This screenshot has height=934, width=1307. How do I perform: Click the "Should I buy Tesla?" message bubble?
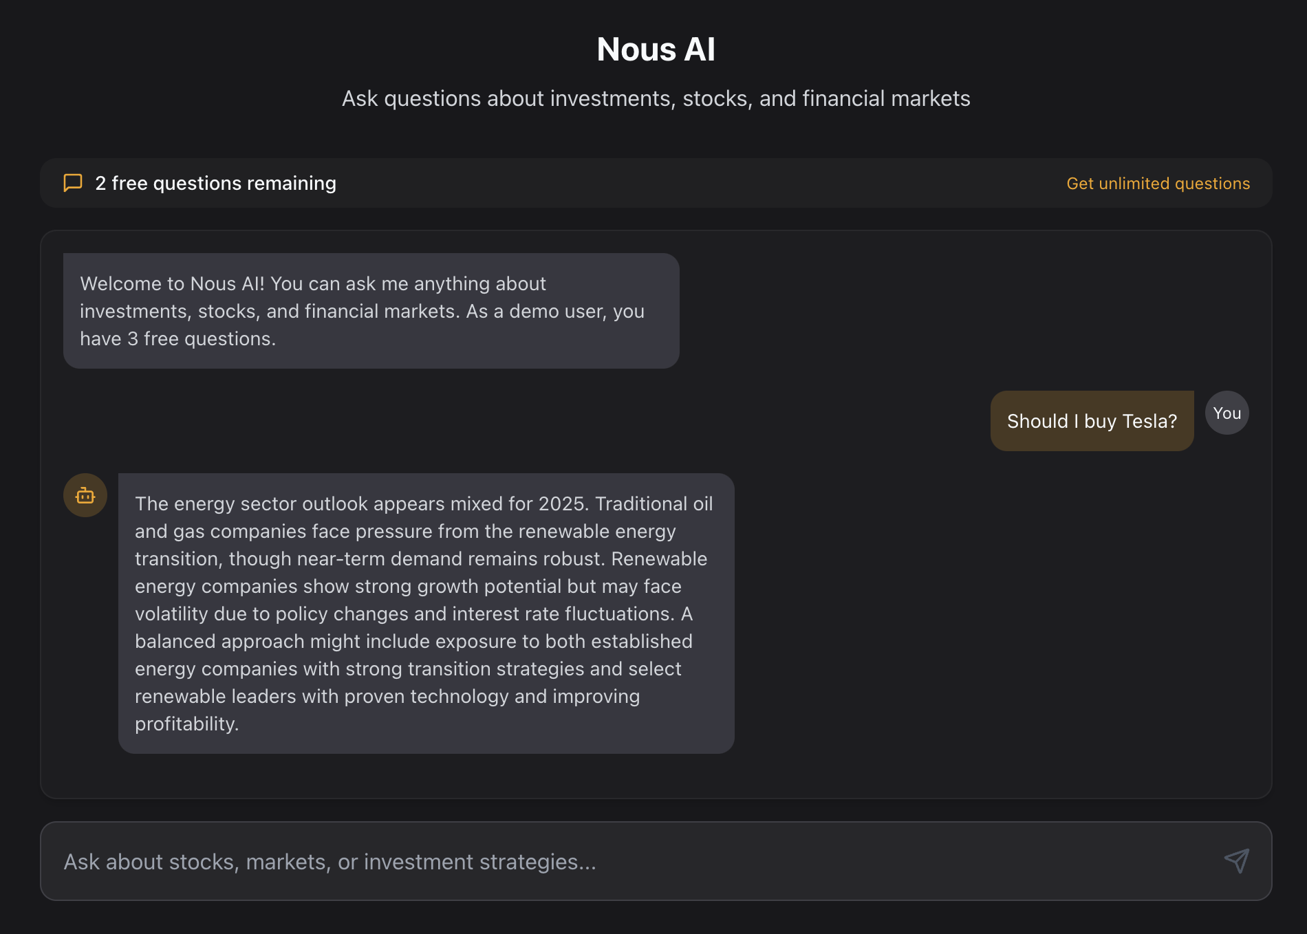(1092, 421)
